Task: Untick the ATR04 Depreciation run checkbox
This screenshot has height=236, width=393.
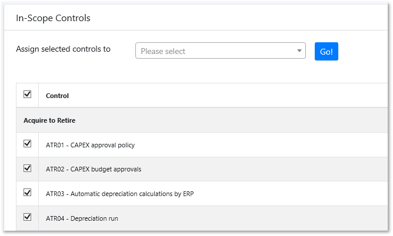Action: coord(27,217)
